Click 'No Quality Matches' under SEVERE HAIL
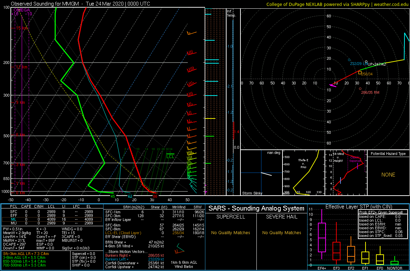Screen dimensions: 410x271 [x=282, y=232]
